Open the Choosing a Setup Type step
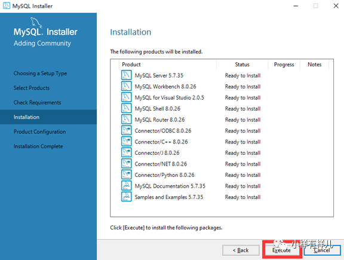The height and width of the screenshot is (260, 344). pos(40,74)
